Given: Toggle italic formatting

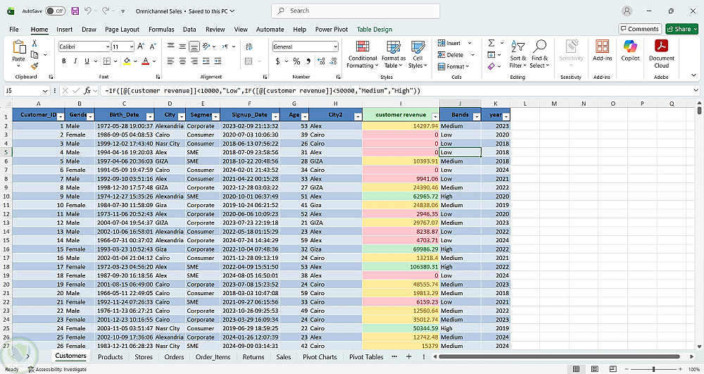Looking at the screenshot, I should click(75, 61).
